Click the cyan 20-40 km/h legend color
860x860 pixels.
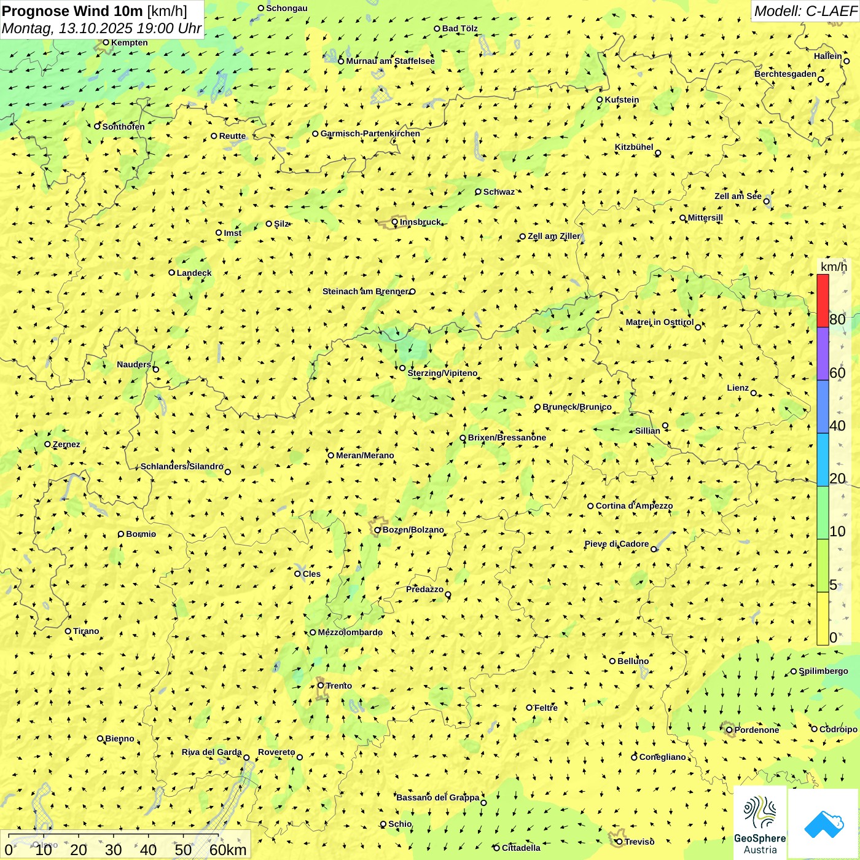coord(823,459)
